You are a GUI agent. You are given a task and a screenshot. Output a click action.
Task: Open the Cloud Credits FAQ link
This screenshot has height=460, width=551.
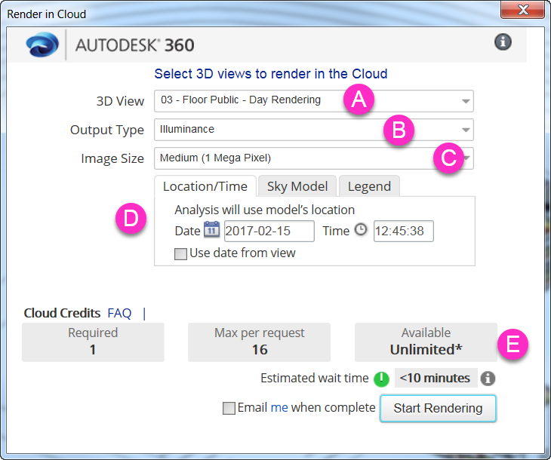click(119, 313)
